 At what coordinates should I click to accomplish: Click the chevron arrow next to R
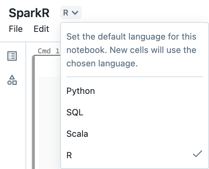click(x=75, y=13)
